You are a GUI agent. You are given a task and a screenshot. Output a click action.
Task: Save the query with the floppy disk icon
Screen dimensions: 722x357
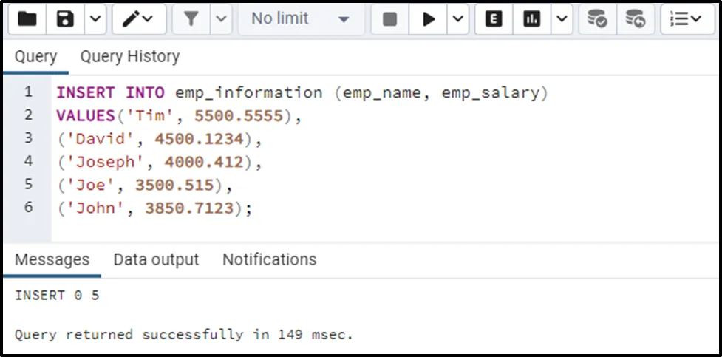(66, 20)
